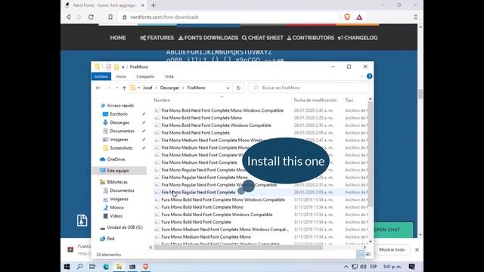Screen dimensions: 484x272
Task: Open Task View on taskbar
Action: tap(92, 267)
